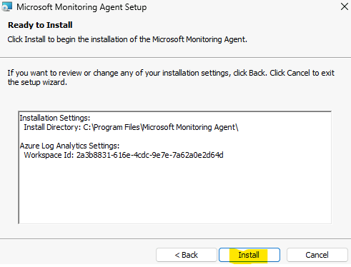Viewport: 351px width, 267px height.
Task: Click the "Microsoft Monitoring Agent Setup" title text
Action: coord(81,7)
